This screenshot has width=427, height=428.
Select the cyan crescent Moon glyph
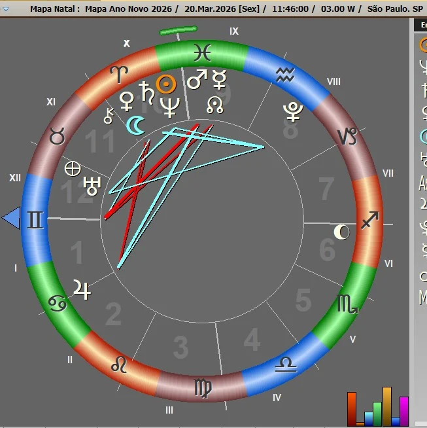(135, 125)
